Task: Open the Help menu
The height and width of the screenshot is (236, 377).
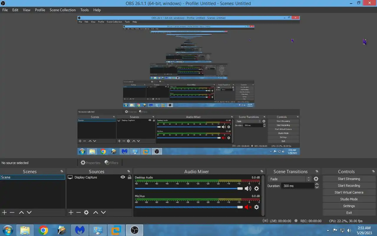Action: click(x=97, y=10)
